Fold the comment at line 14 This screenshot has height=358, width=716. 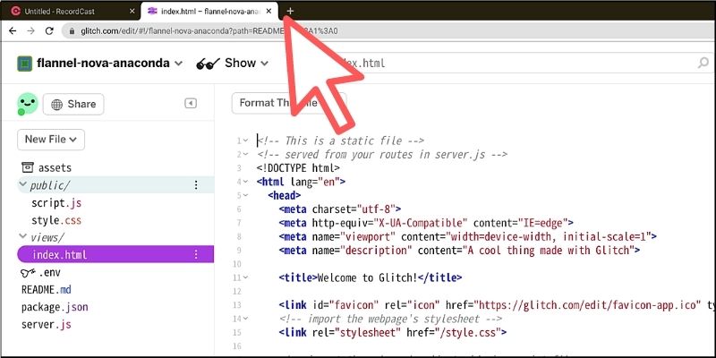pyautogui.click(x=245, y=319)
